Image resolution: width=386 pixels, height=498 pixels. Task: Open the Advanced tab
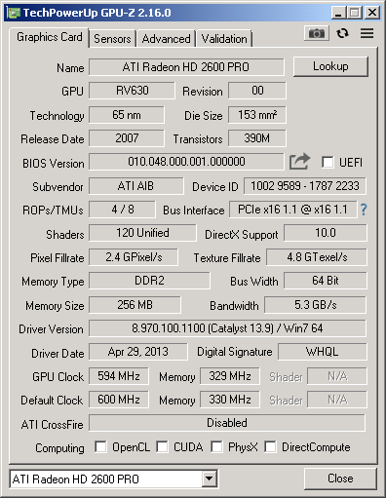[x=166, y=39]
